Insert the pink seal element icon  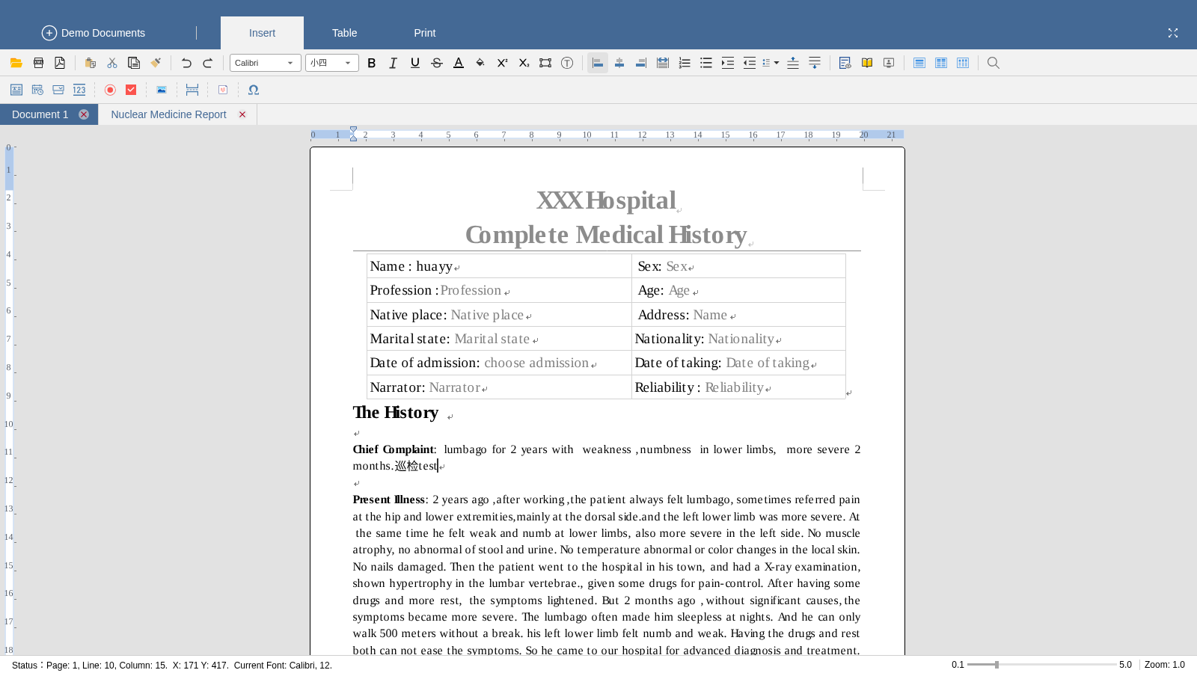click(x=223, y=90)
